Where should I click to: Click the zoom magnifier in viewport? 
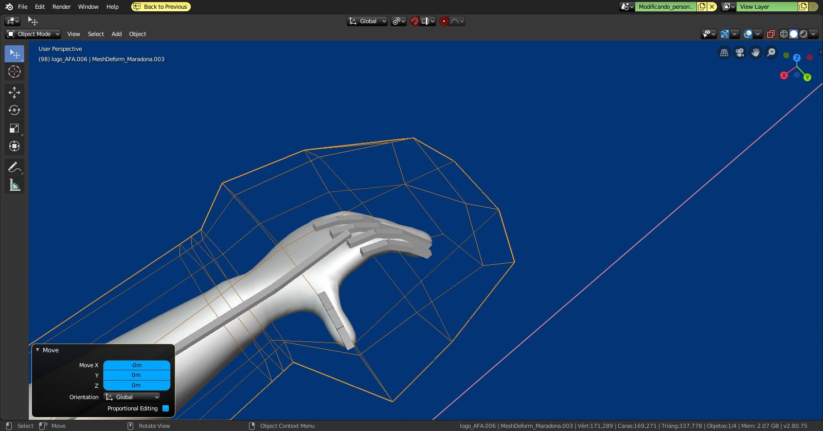coord(771,52)
